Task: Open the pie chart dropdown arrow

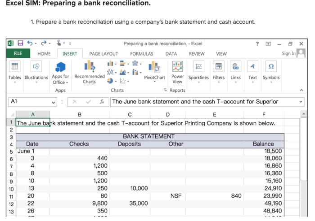Action: (116, 81)
